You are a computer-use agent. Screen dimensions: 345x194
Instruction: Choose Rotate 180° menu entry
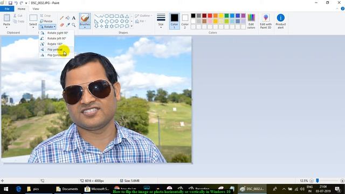click(x=57, y=44)
